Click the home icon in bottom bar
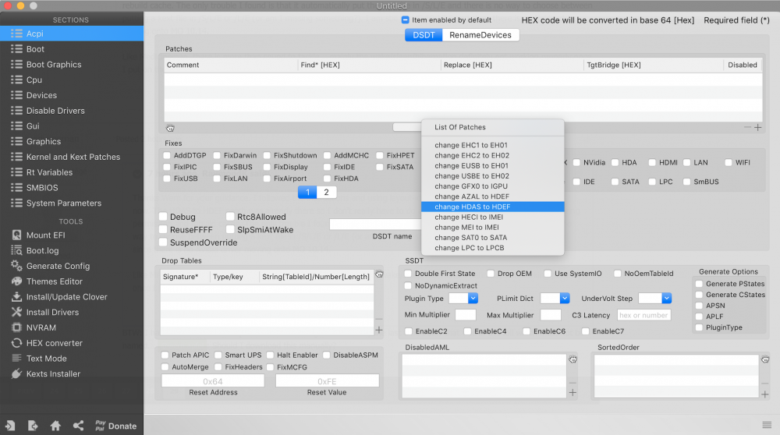The image size is (780, 435). 55,426
